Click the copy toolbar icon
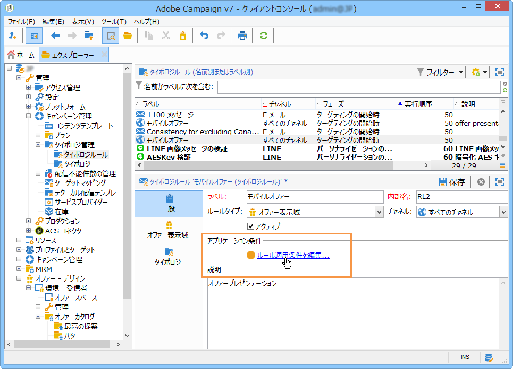521x376 pixels. pos(149,36)
